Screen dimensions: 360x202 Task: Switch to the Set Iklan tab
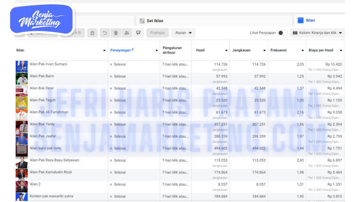click(156, 21)
